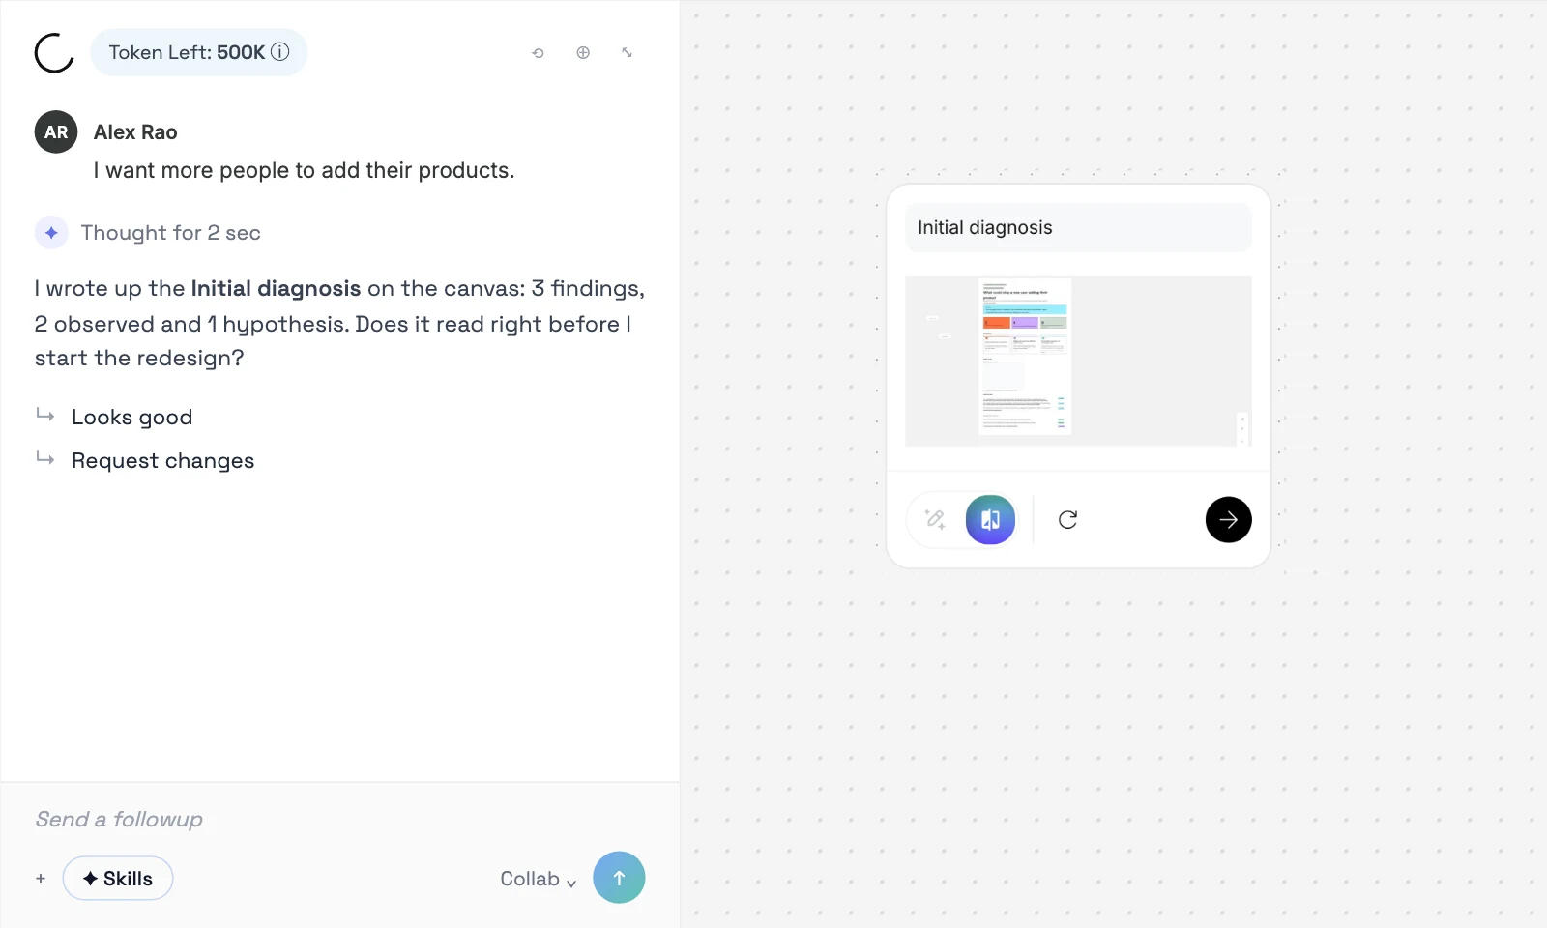Select the magic edit pen icon
Image resolution: width=1547 pixels, height=928 pixels.
pyautogui.click(x=936, y=520)
